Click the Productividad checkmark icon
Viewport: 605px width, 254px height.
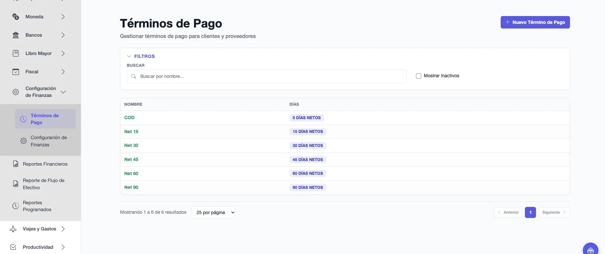[x=13, y=247]
